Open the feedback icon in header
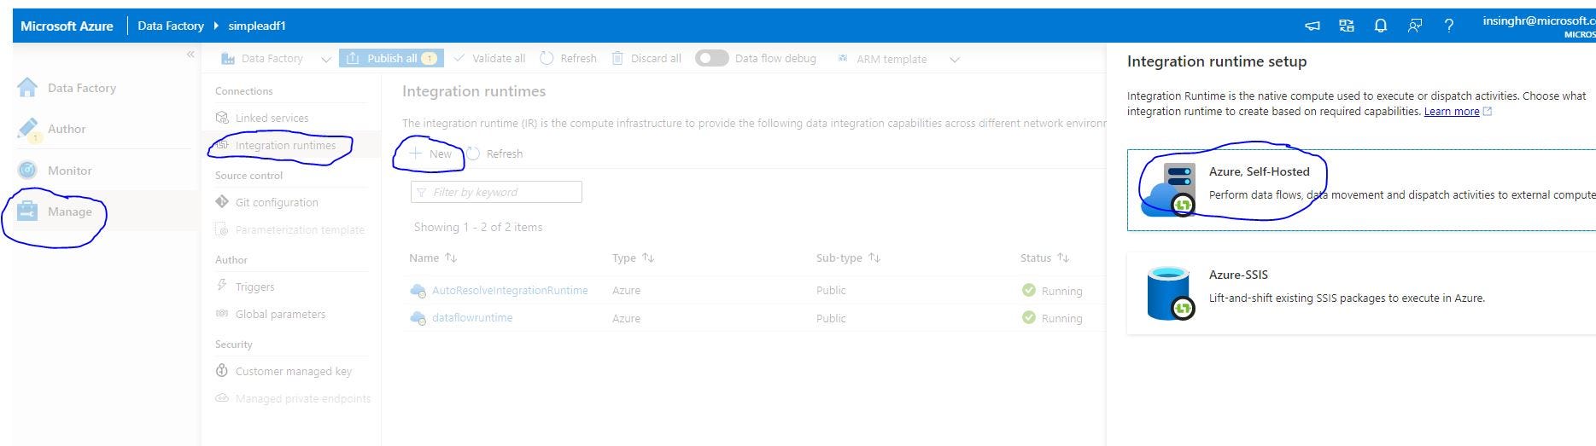1596x446 pixels. click(1415, 26)
